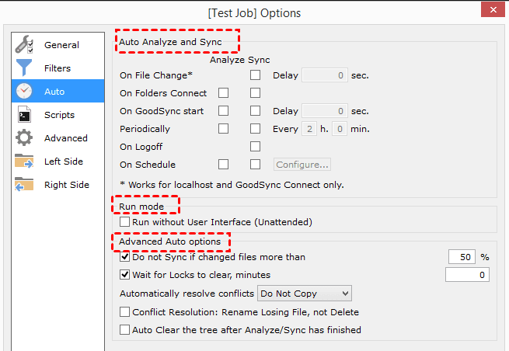
Task: Click the General wrench icon in sidebar
Action: click(x=25, y=45)
